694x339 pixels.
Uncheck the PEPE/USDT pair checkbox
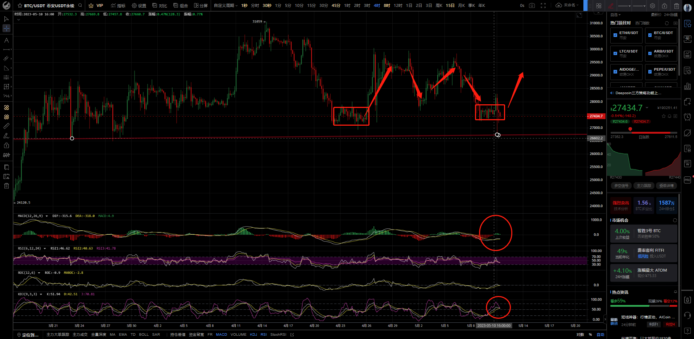coord(650,72)
